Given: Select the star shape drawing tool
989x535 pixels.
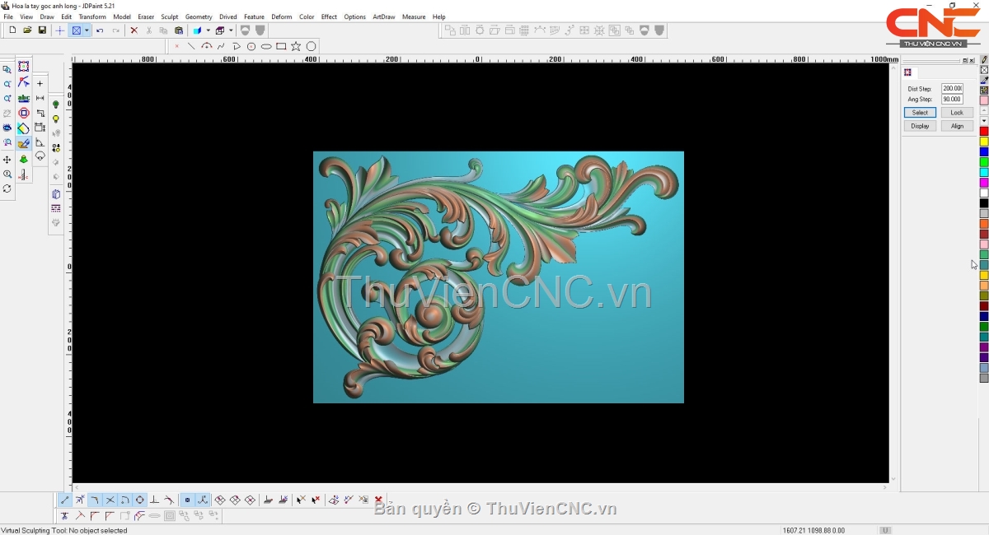Looking at the screenshot, I should pos(296,47).
